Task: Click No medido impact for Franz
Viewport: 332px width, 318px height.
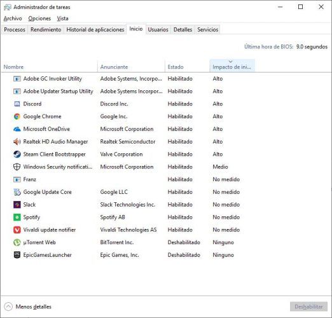Action: point(226,179)
